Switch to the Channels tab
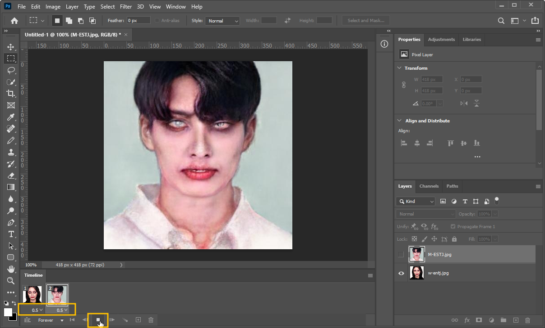 pos(429,186)
